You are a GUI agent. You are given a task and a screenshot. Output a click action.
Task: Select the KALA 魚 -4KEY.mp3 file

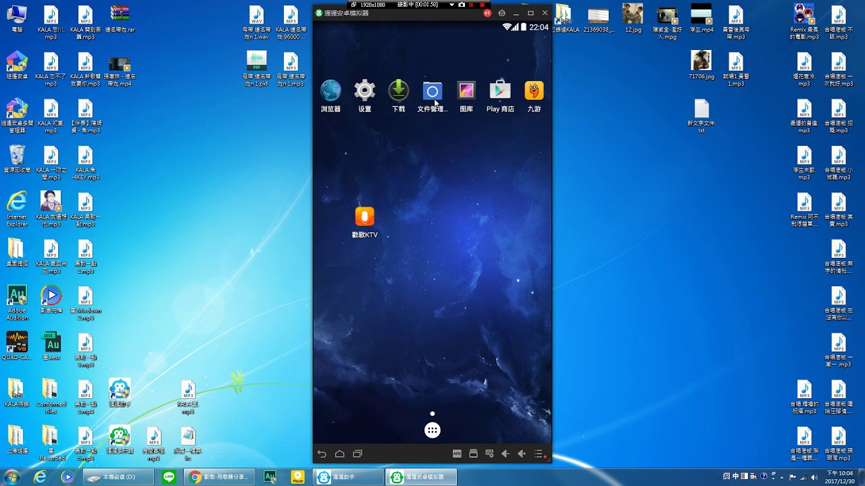(85, 163)
